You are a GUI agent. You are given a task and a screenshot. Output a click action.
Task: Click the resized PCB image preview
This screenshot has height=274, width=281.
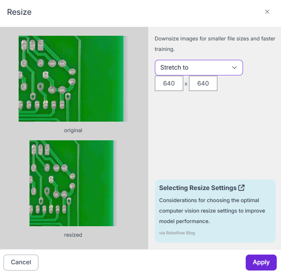[73, 183]
